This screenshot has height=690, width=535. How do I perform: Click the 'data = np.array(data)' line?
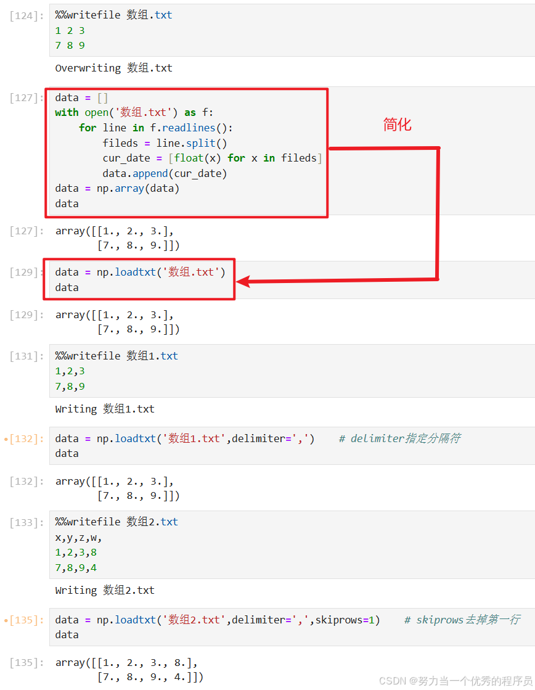[x=118, y=189]
